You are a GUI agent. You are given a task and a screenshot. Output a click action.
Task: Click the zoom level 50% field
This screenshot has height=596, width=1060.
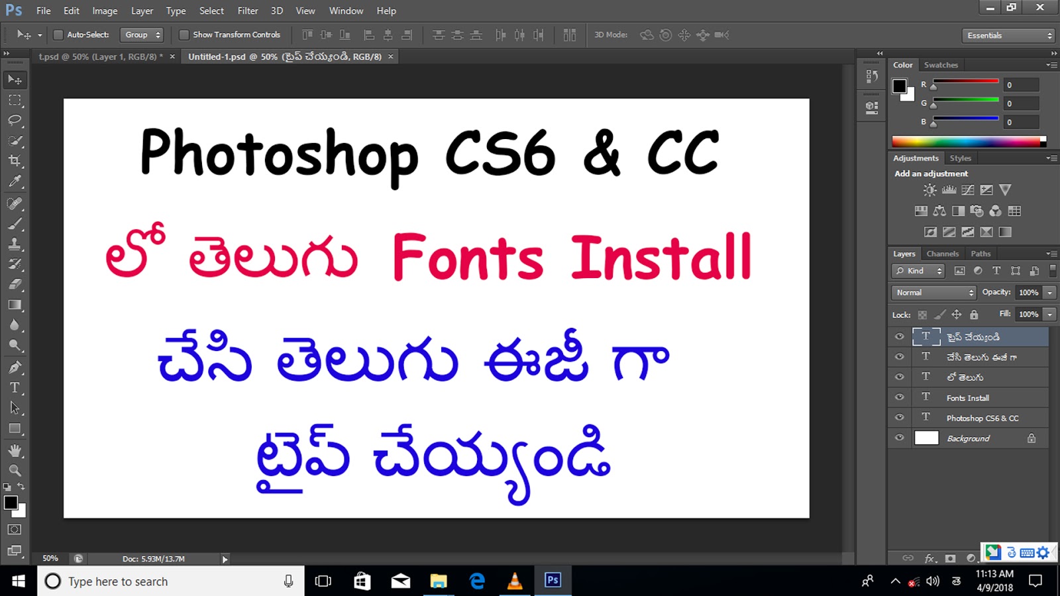click(x=50, y=559)
